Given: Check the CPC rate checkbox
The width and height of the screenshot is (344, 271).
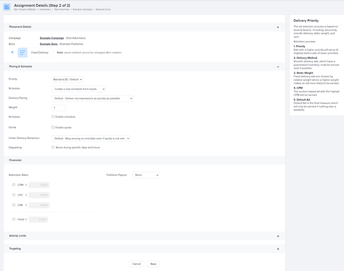Looking at the screenshot, I should (14, 195).
